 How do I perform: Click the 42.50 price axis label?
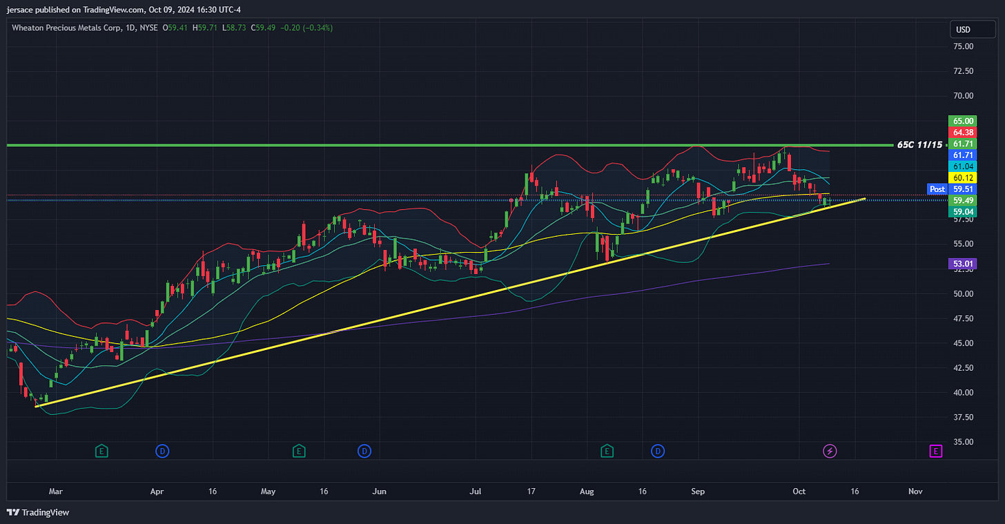pos(963,368)
